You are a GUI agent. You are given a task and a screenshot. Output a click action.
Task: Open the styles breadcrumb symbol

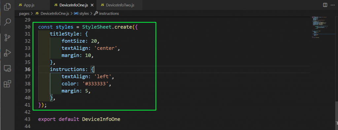[82, 14]
